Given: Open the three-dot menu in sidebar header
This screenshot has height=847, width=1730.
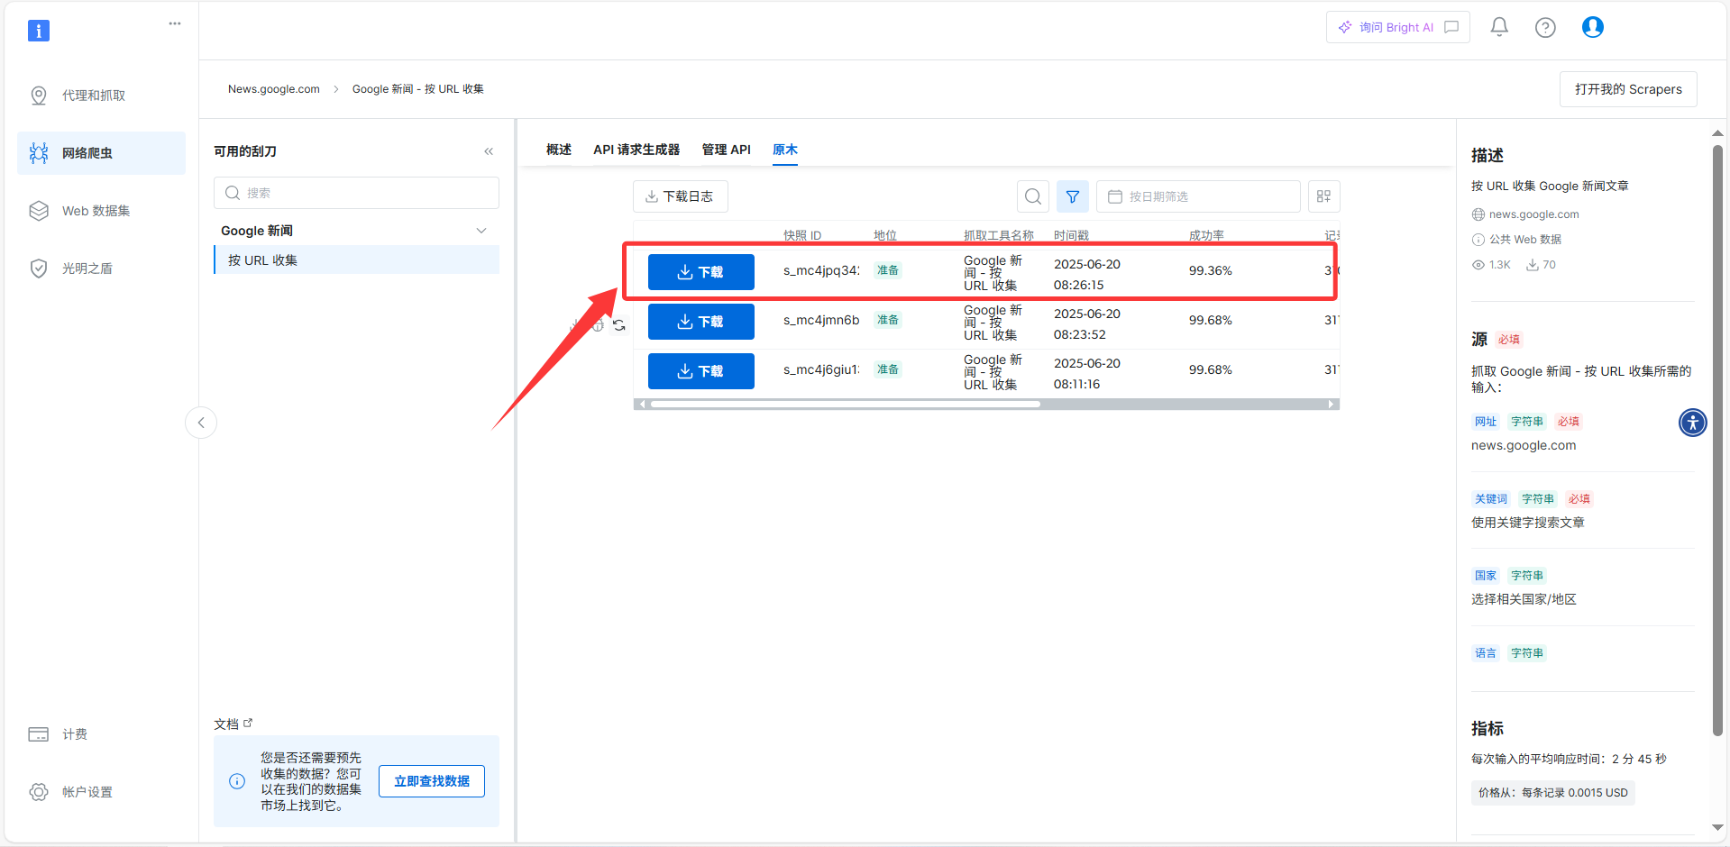Looking at the screenshot, I should point(175,23).
